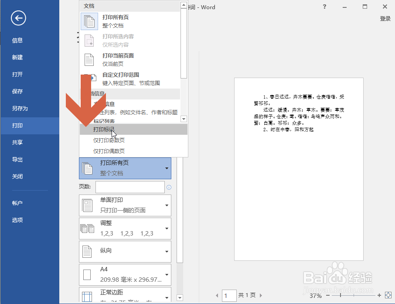Enable 仅打印奇数页 option
This screenshot has height=304, width=395.
pos(110,140)
